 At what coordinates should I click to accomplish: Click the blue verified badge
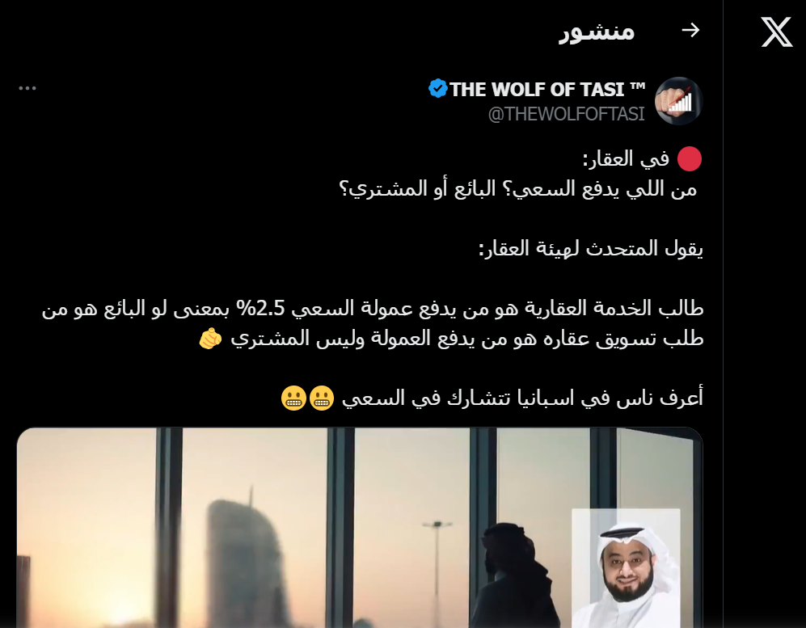tap(438, 88)
